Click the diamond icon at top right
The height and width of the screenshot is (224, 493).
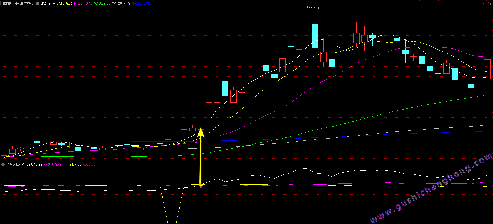[485, 4]
